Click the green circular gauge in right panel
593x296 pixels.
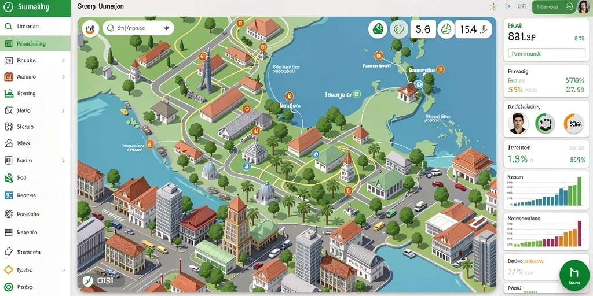[x=545, y=123]
